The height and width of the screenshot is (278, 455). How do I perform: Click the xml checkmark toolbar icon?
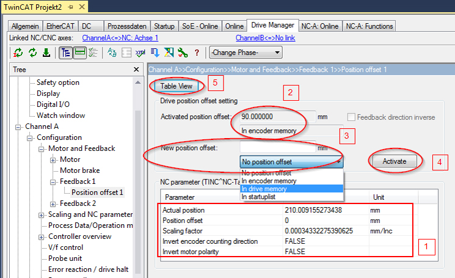coord(140,53)
